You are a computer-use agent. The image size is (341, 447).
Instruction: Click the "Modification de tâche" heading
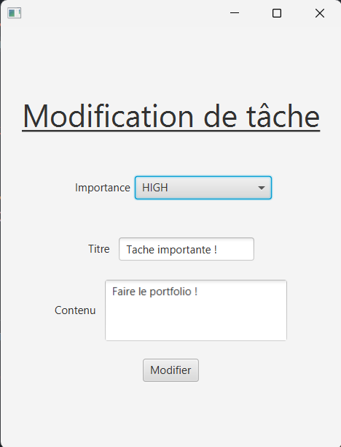[171, 116]
